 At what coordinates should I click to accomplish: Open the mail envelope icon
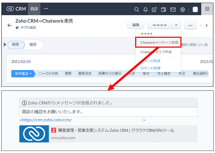173,10
